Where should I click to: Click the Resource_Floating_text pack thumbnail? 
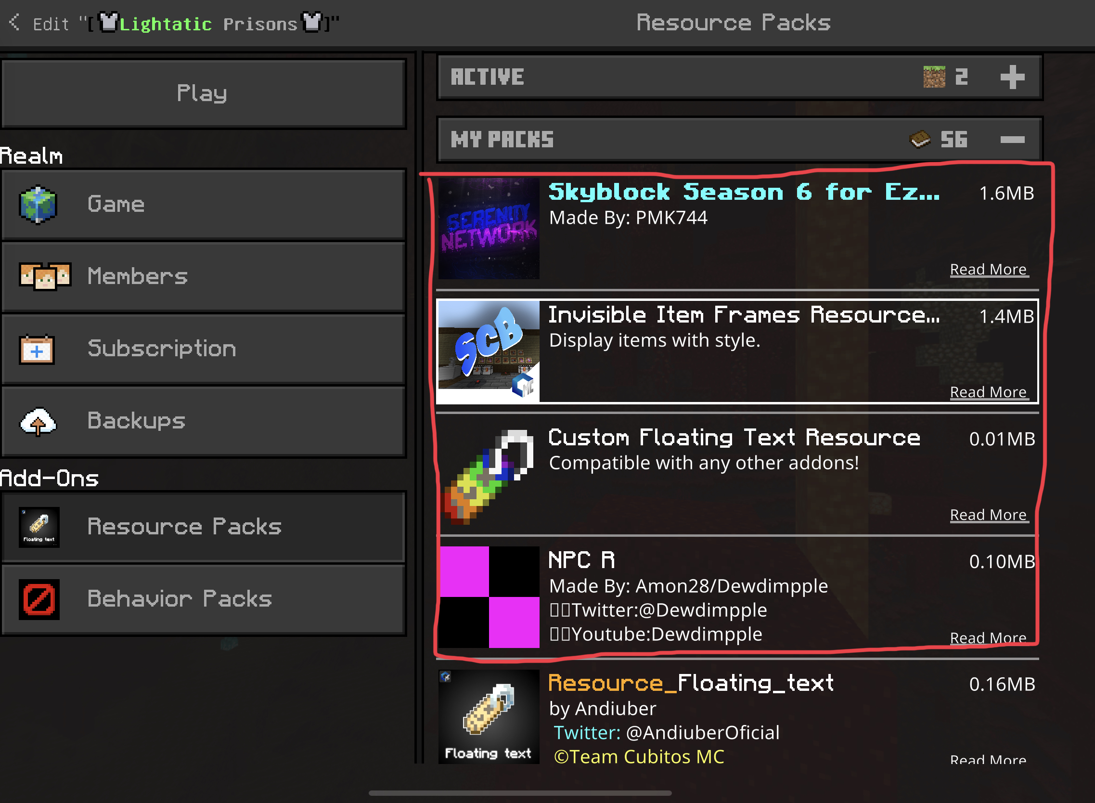489,716
